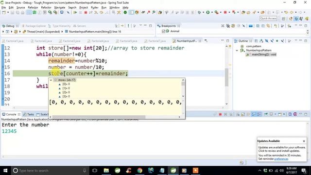Switch to the Servers tab

pyautogui.click(x=80, y=26)
